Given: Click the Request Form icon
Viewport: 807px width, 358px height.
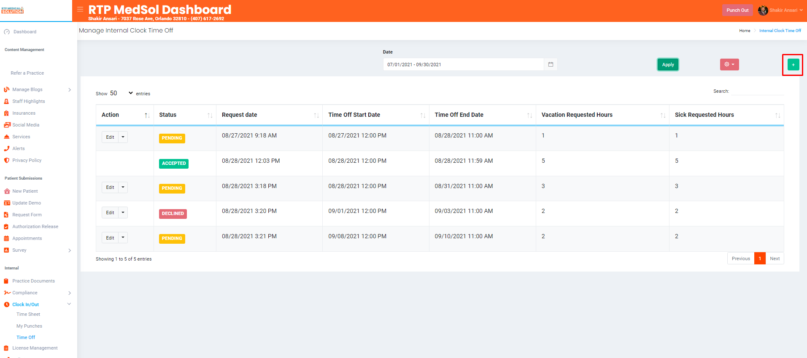Looking at the screenshot, I should pyautogui.click(x=7, y=215).
